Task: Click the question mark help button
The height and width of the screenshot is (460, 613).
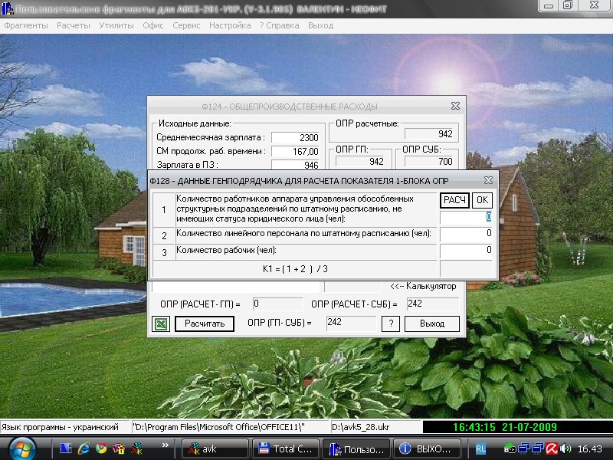Action: click(x=391, y=324)
